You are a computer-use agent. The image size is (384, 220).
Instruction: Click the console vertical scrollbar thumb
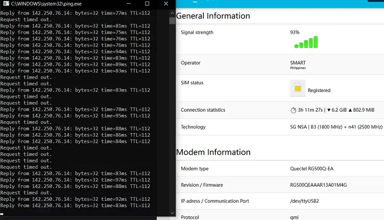coord(172,21)
